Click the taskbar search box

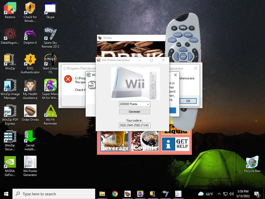(x=54, y=194)
